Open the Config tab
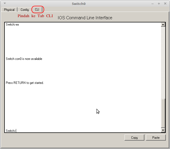170x149 pixels. click(x=25, y=10)
